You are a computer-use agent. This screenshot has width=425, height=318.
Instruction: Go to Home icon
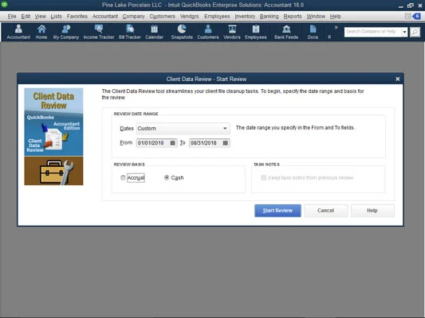(41, 32)
